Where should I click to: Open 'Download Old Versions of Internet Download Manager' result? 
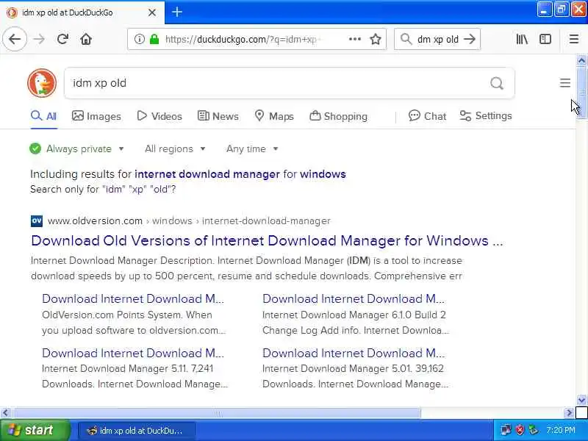click(x=267, y=240)
